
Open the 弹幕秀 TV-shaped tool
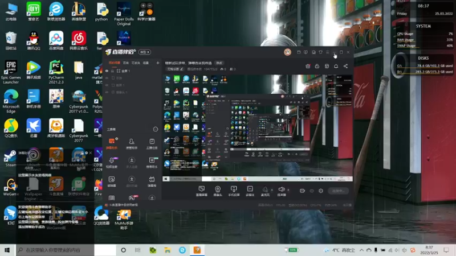tap(152, 181)
